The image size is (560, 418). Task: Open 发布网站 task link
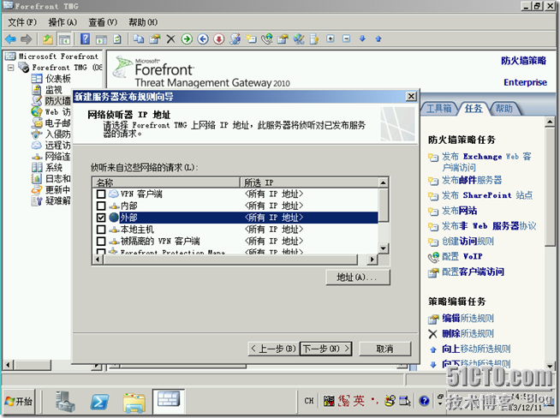tap(459, 211)
